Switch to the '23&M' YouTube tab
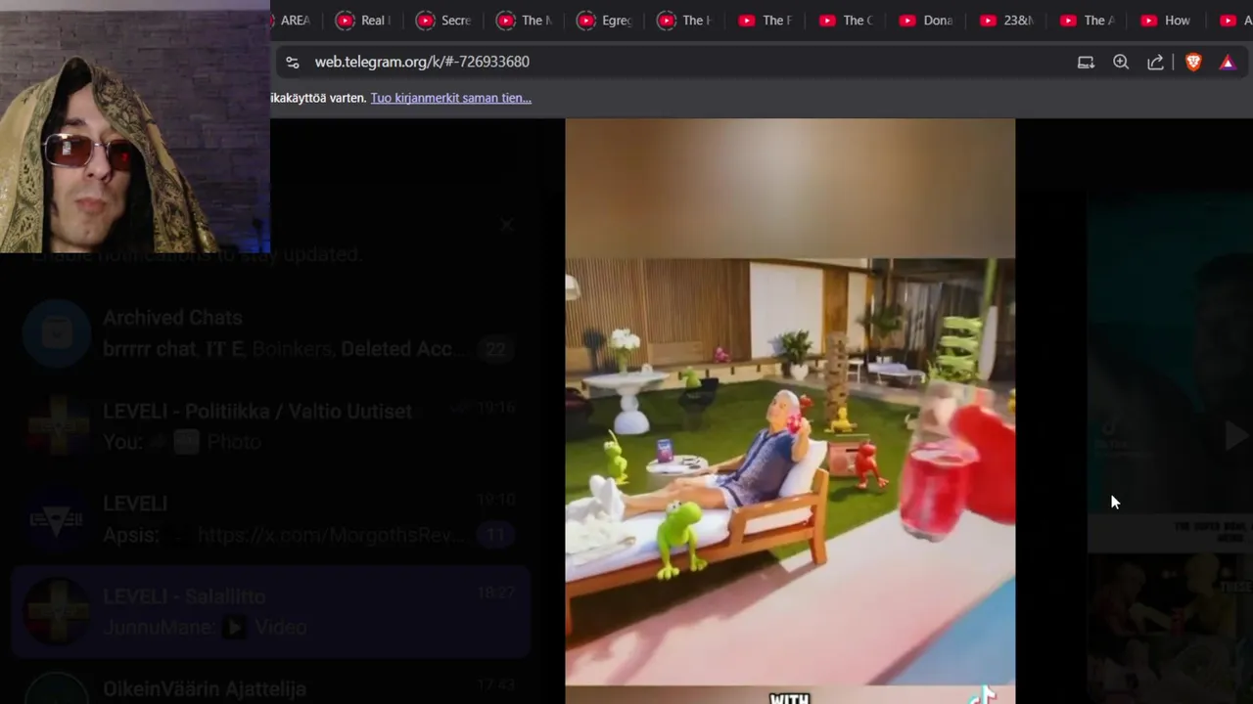This screenshot has width=1253, height=704. (x=1005, y=20)
